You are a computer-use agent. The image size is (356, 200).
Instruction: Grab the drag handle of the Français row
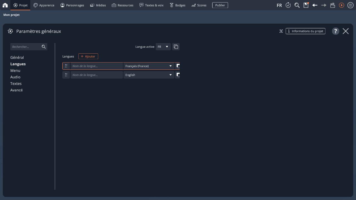coord(66,66)
